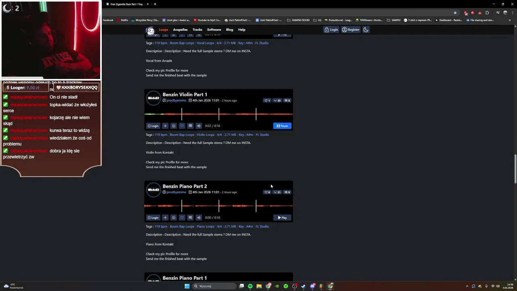Open Benzin Violin Part 1 title link

pyautogui.click(x=185, y=95)
